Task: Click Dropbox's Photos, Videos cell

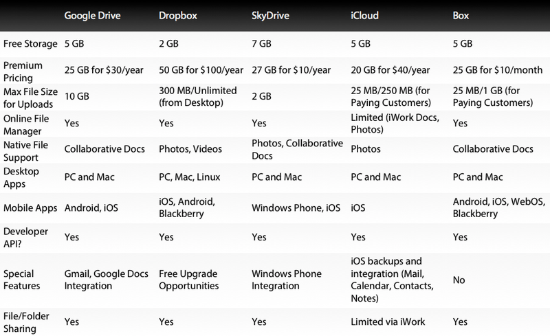Action: click(x=190, y=149)
